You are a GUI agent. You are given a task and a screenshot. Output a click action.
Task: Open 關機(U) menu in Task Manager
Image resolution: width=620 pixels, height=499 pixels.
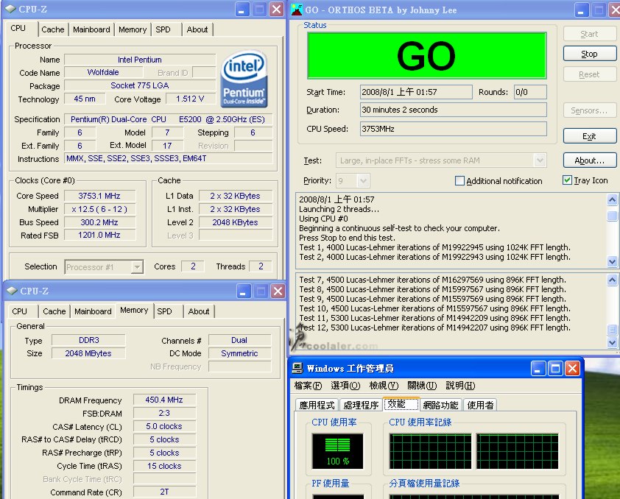(x=422, y=385)
